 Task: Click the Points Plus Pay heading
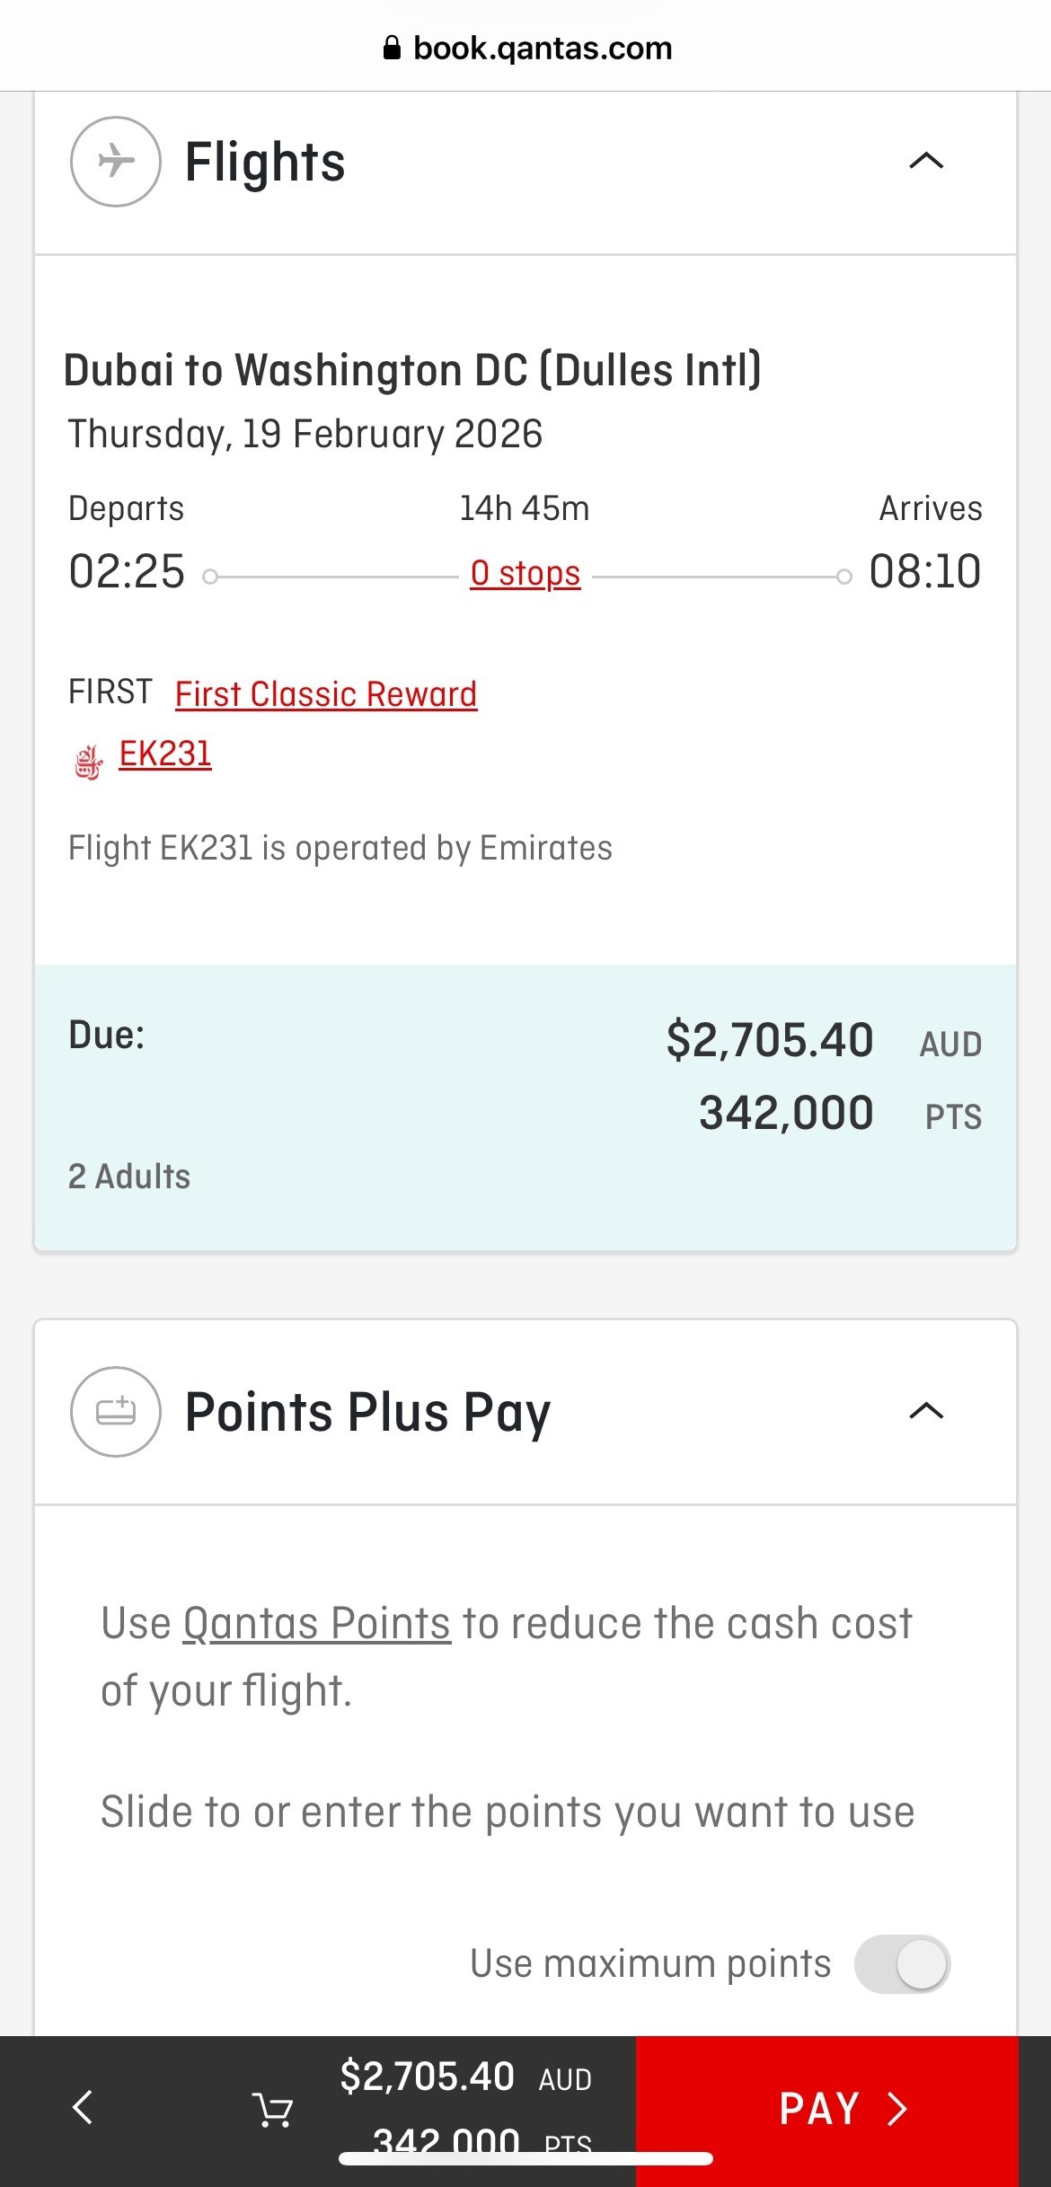(367, 1411)
